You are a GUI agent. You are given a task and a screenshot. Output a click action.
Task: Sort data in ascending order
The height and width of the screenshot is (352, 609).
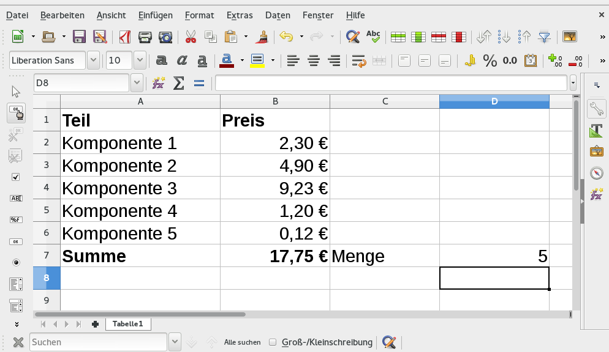click(x=524, y=37)
